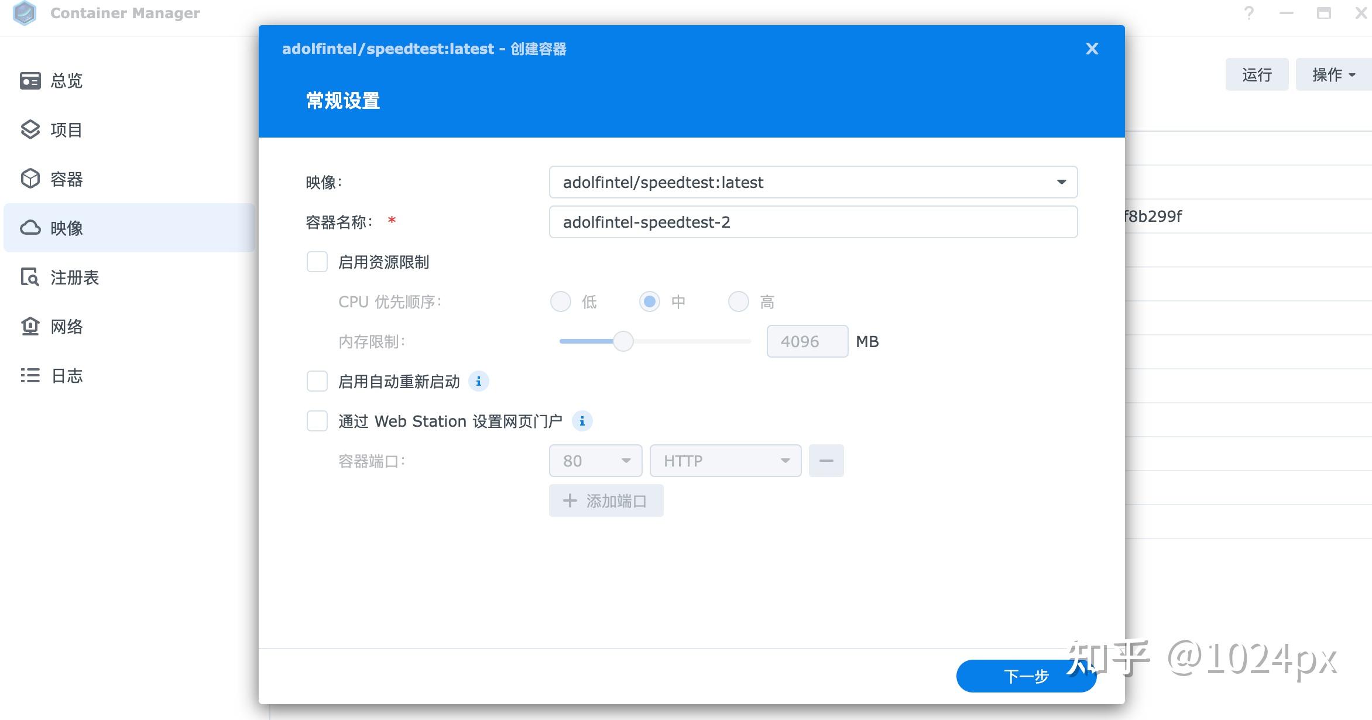Click the Overview (总览) sidebar icon
Image resolution: width=1372 pixels, height=720 pixels.
pyautogui.click(x=30, y=81)
